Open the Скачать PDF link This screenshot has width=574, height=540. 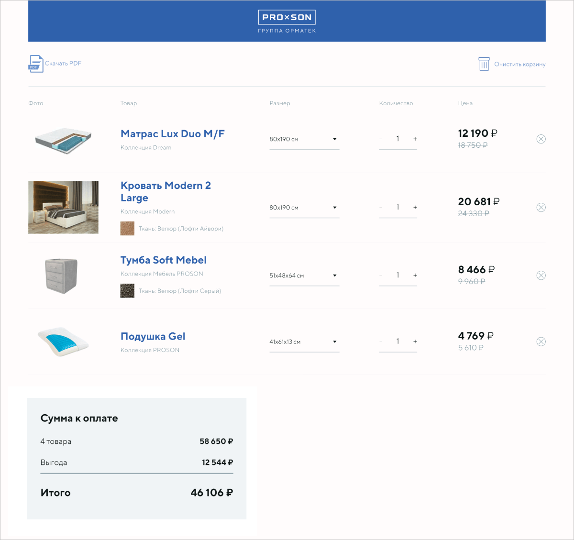pyautogui.click(x=63, y=63)
